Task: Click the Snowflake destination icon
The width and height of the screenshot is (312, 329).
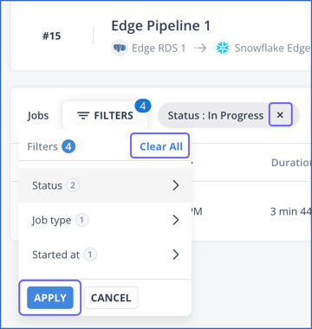Action: (x=223, y=48)
